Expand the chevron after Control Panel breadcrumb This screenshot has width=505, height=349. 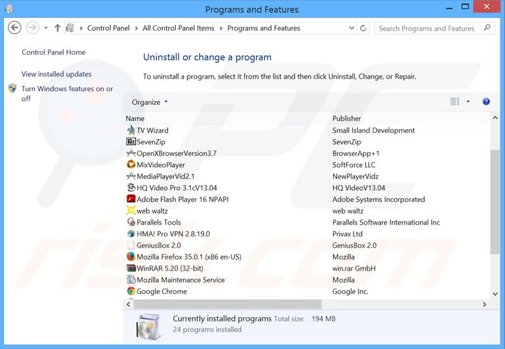[x=136, y=28]
